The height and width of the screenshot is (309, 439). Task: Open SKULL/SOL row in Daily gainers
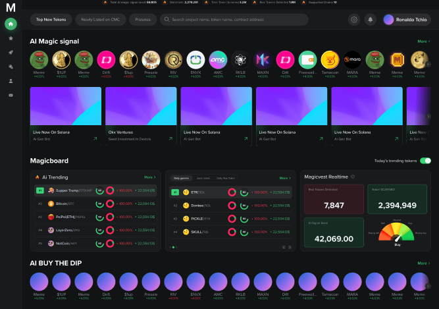pyautogui.click(x=230, y=232)
